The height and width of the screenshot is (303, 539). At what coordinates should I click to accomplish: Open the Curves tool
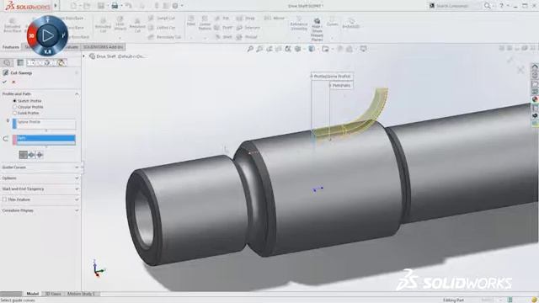point(333,21)
